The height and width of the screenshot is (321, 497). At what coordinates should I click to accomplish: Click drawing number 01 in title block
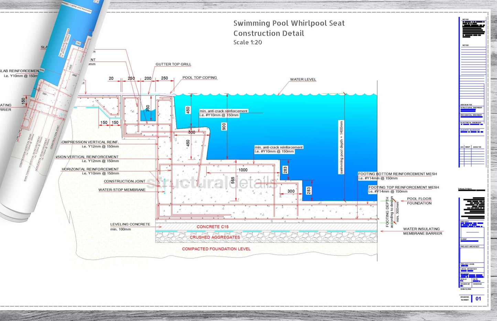click(x=478, y=299)
